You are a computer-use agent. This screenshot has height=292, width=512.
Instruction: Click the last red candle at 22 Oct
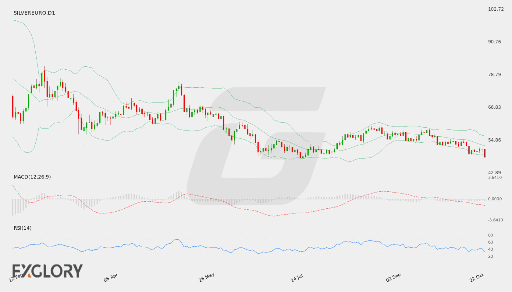tap(485, 153)
